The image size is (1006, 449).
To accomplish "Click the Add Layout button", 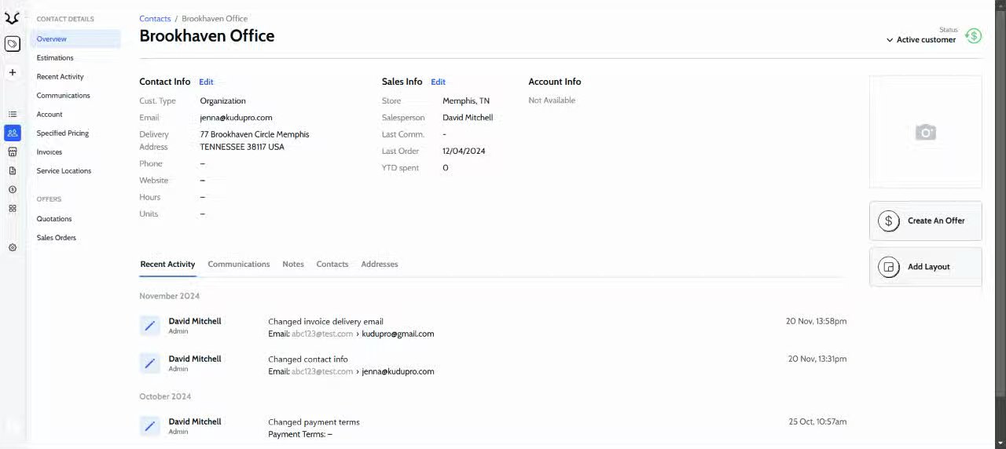I will coord(925,267).
